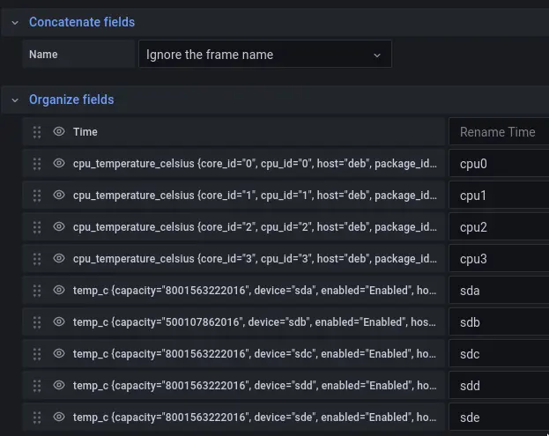Image resolution: width=549 pixels, height=436 pixels.
Task: Open the "Ignore the frame name" dropdown
Action: 264,55
